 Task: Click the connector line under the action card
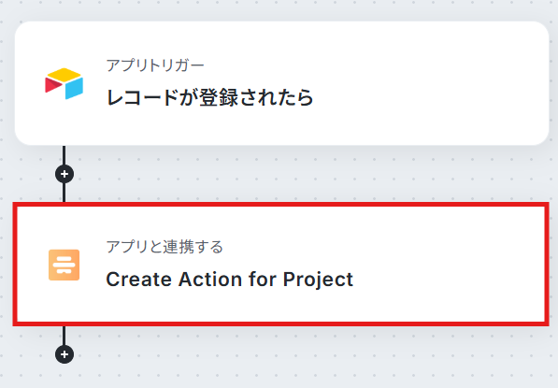tap(64, 336)
